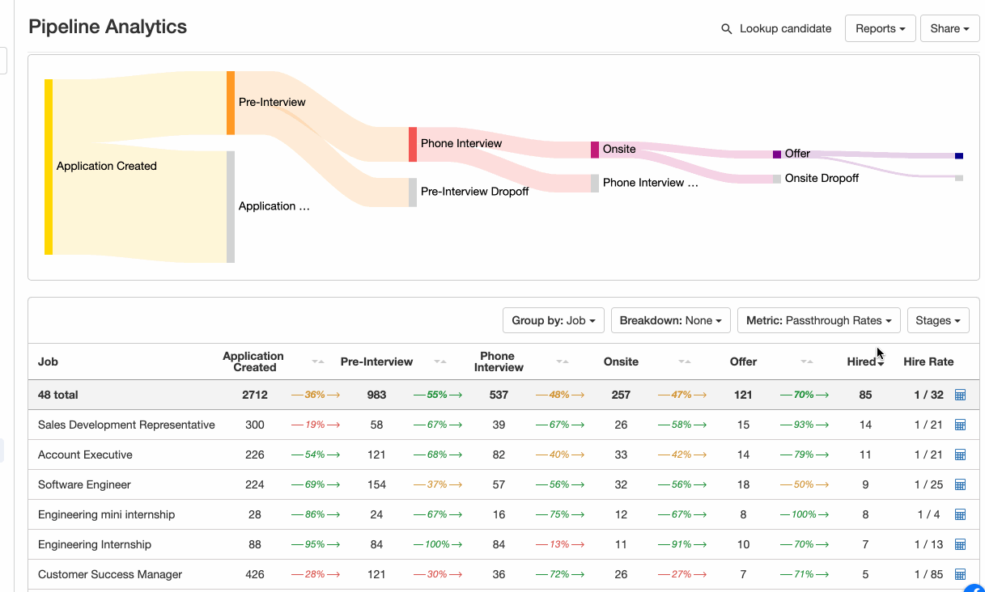Toggle sort on Pre-Interview passthrough column

[x=439, y=362]
